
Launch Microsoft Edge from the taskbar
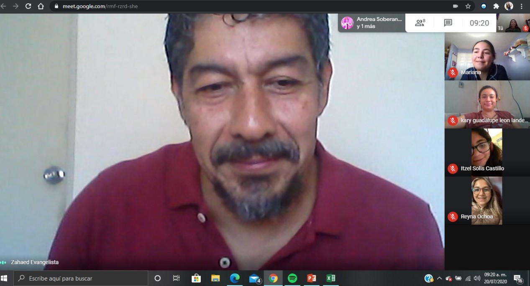pyautogui.click(x=235, y=278)
